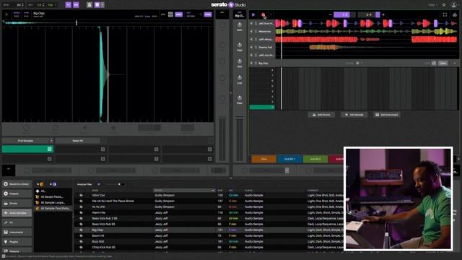Click the red record button

coord(263,14)
